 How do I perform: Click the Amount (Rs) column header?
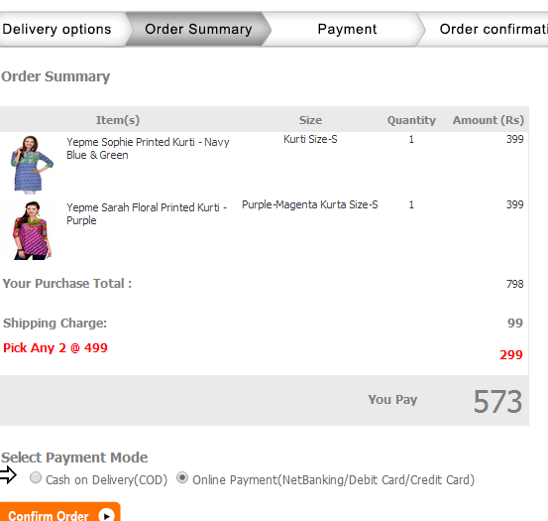(x=489, y=120)
